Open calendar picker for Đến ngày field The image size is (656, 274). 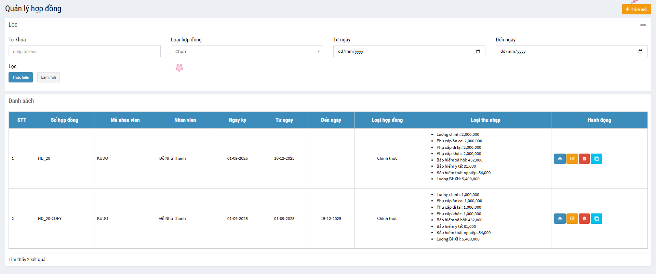(x=640, y=51)
